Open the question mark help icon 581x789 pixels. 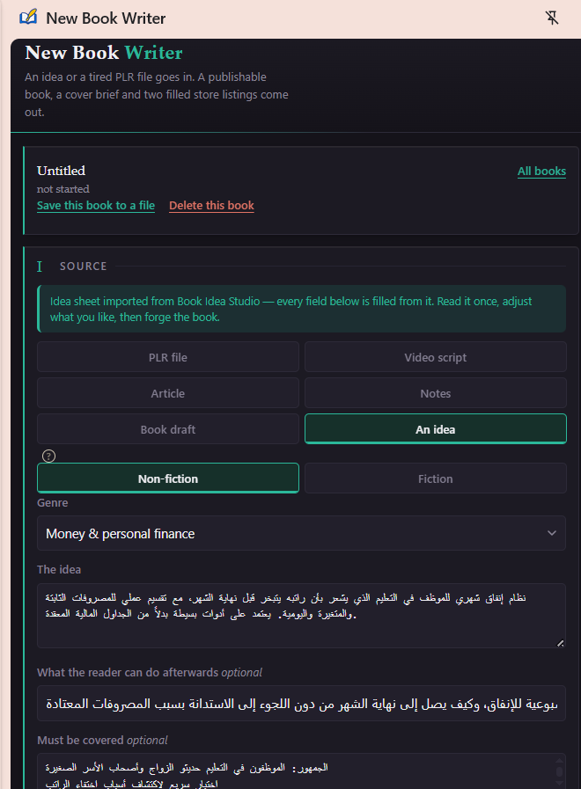click(48, 456)
